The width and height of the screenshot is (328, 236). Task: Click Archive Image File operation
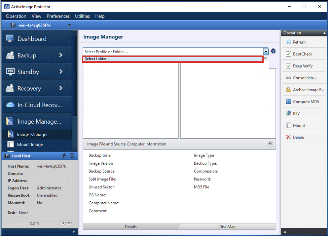(304, 90)
